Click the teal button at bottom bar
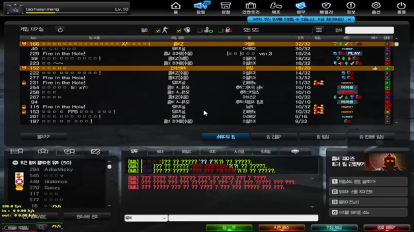 pyautogui.click(x=334, y=227)
